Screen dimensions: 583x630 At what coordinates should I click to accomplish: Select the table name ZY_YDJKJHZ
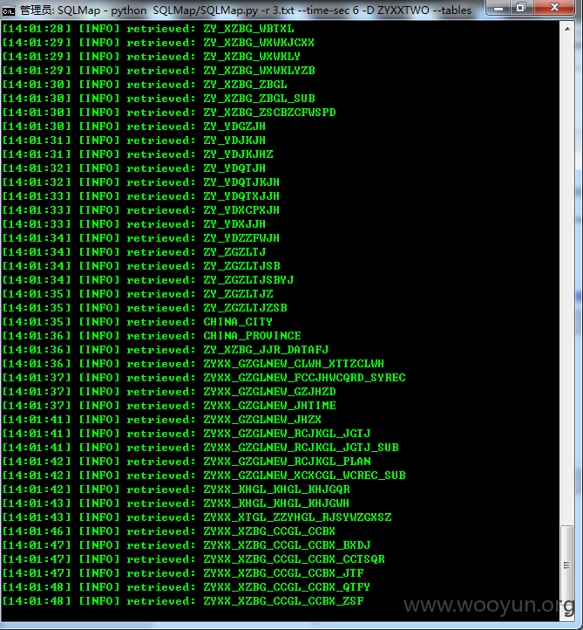(238, 154)
